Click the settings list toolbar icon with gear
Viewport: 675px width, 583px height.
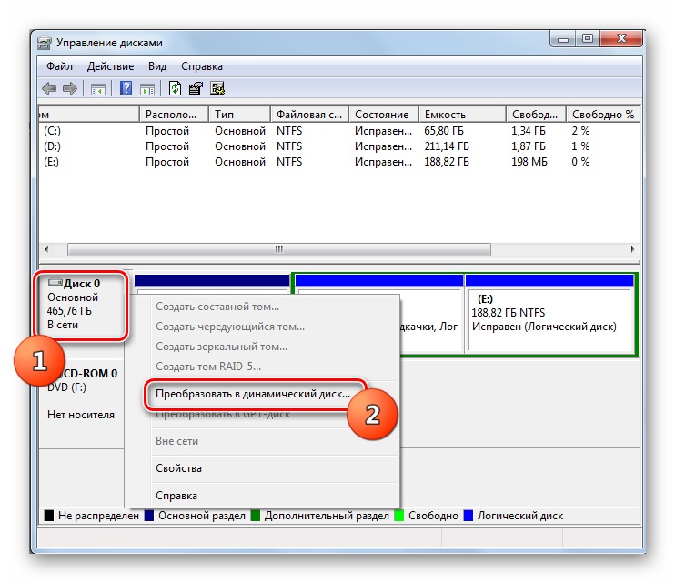click(x=217, y=88)
